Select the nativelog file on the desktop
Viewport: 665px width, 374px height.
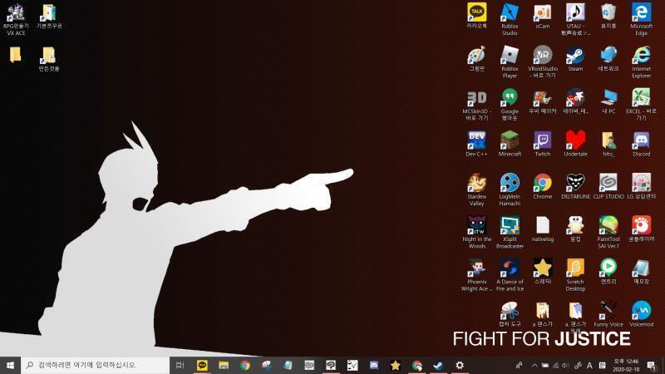pyautogui.click(x=543, y=229)
